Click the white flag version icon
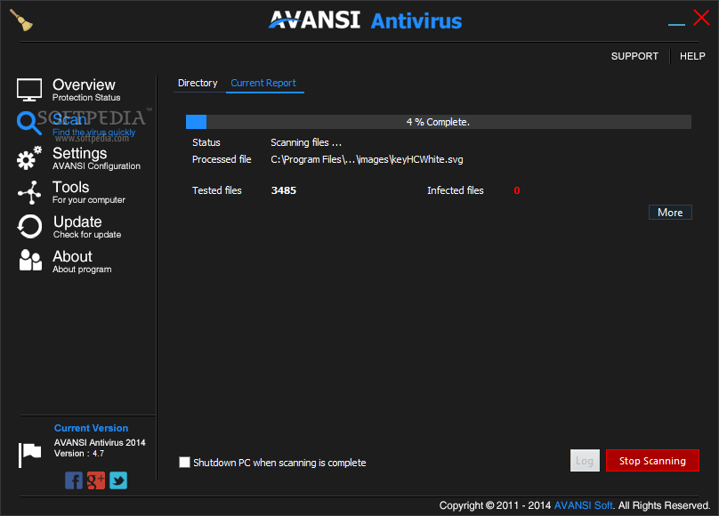Screen dimensions: 719x516 point(29,455)
